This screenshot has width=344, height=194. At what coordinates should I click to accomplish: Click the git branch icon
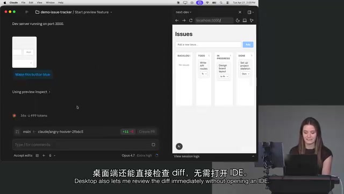point(17,131)
